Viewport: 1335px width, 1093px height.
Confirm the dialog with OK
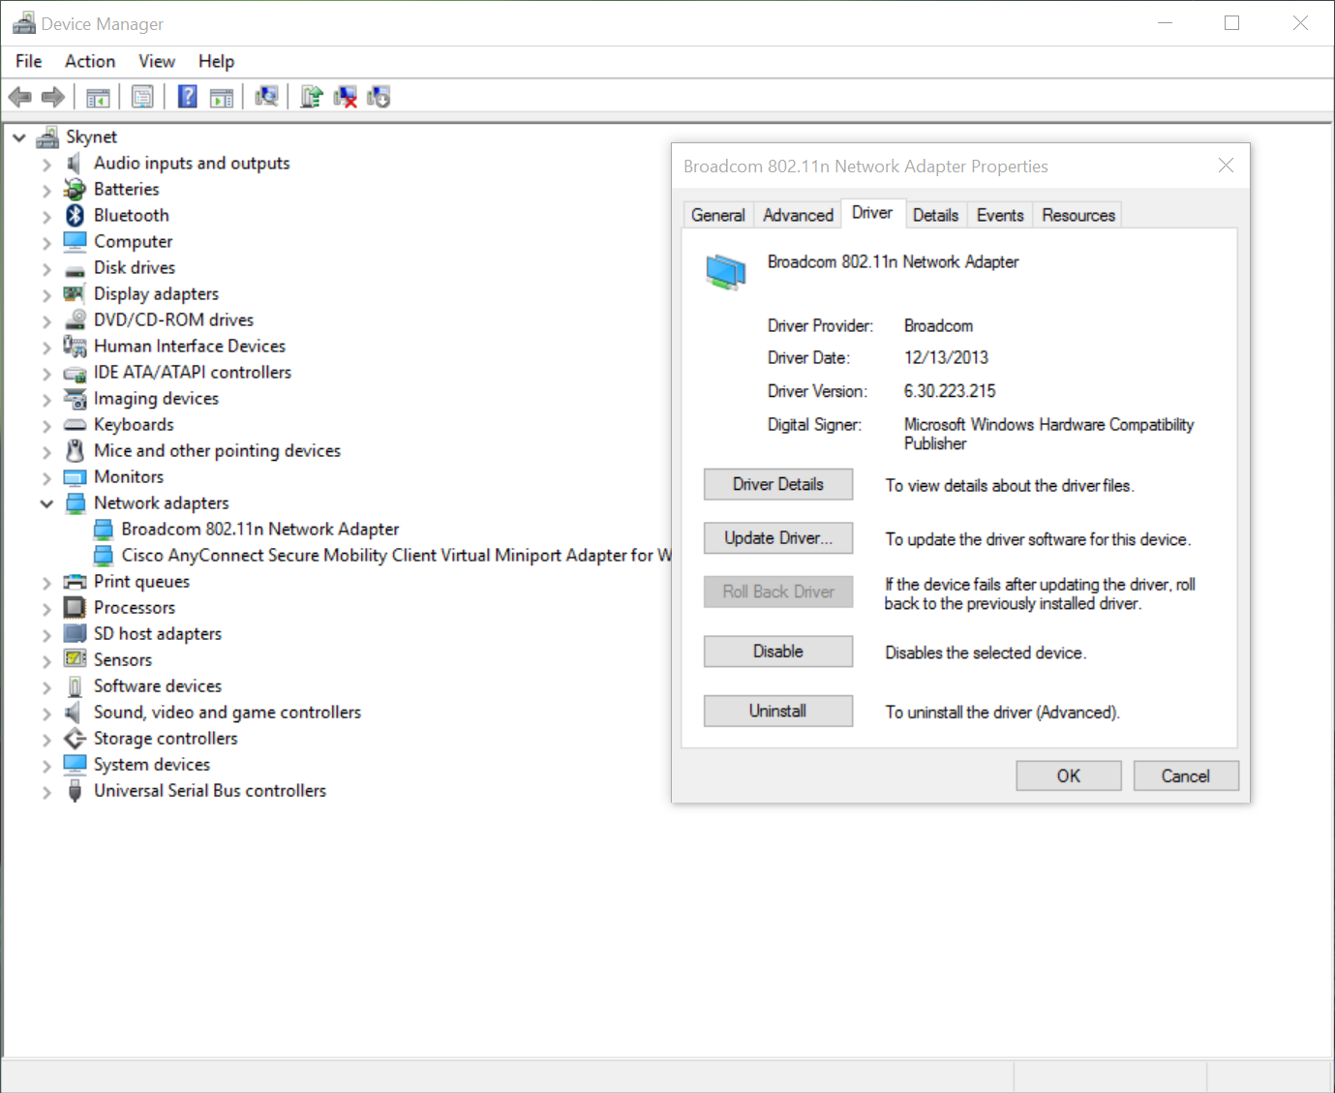coord(1069,775)
